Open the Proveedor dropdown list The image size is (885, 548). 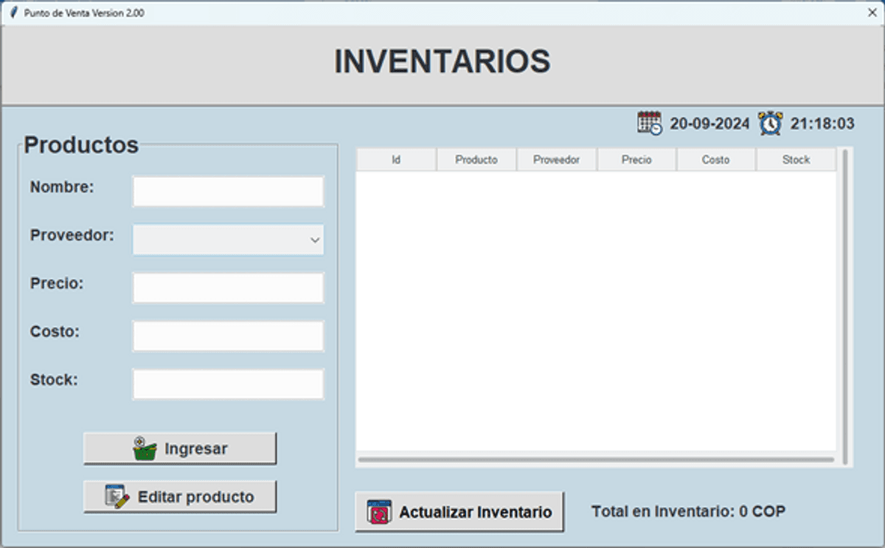(x=313, y=239)
